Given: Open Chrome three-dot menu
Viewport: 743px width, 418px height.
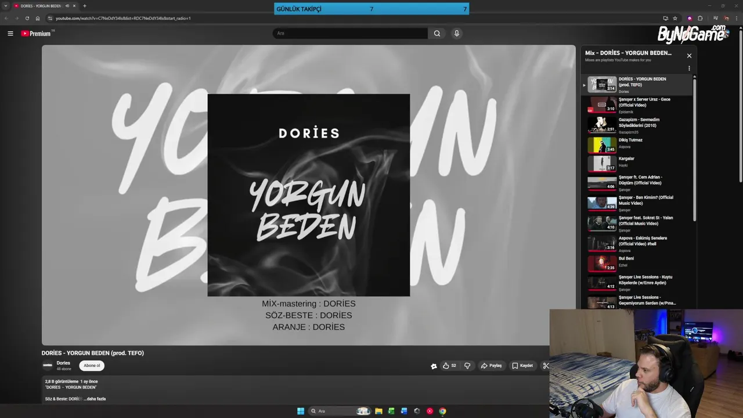Looking at the screenshot, I should [737, 18].
